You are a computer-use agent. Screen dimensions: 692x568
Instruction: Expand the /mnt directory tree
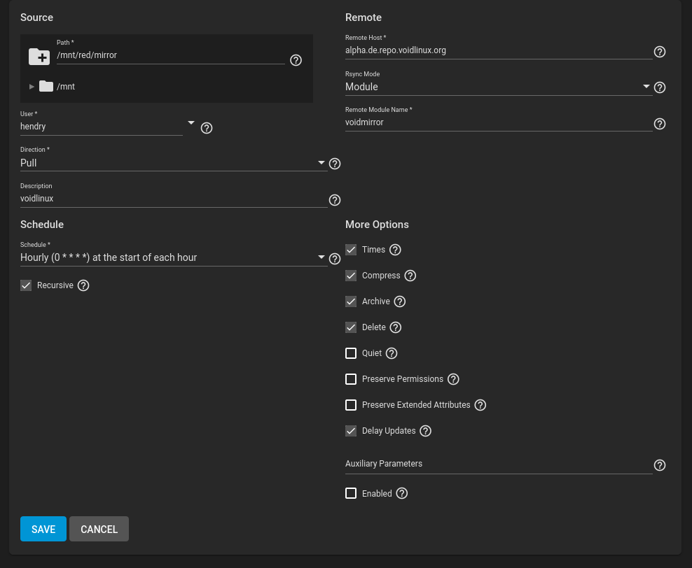click(31, 86)
